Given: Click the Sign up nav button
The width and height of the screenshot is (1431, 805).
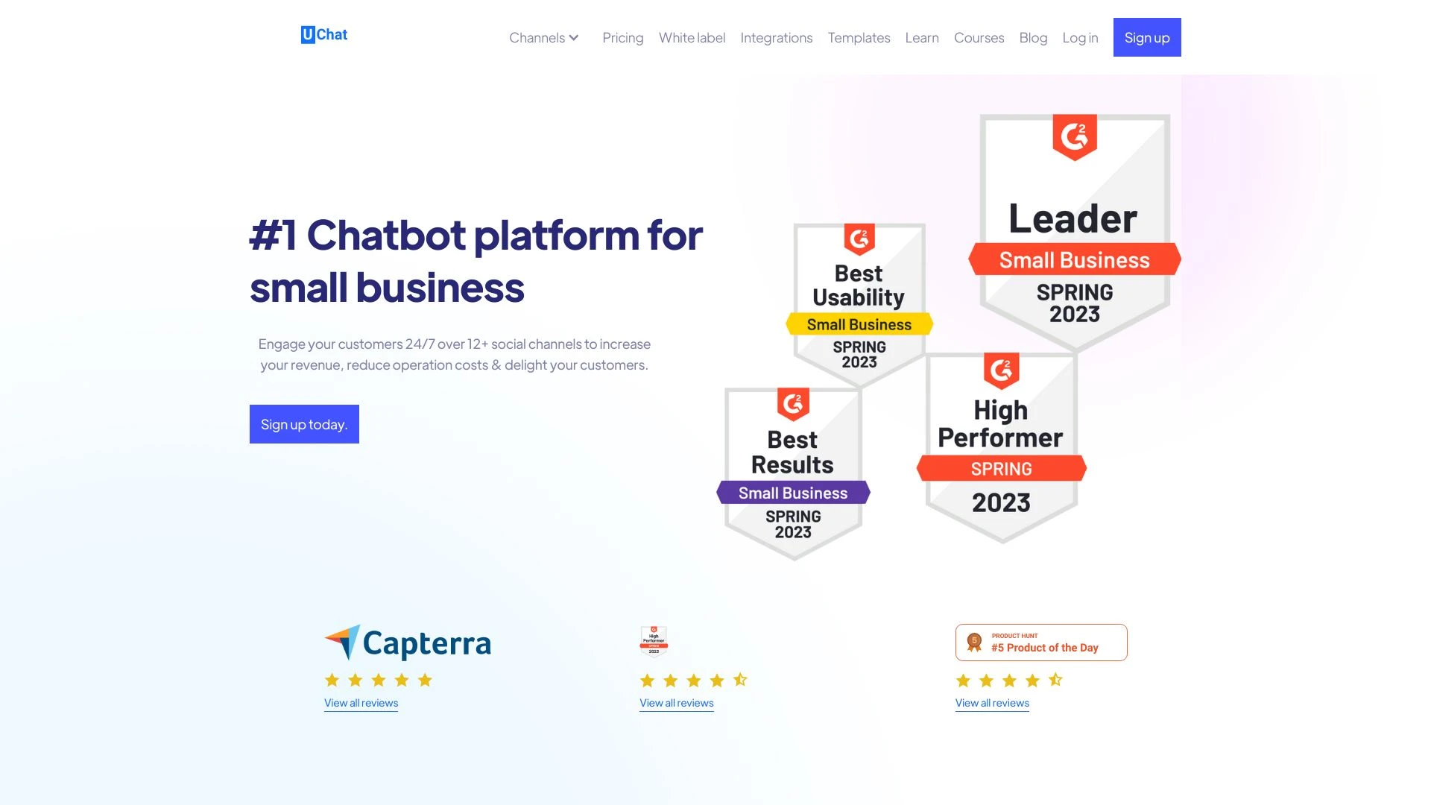Looking at the screenshot, I should pyautogui.click(x=1147, y=37).
